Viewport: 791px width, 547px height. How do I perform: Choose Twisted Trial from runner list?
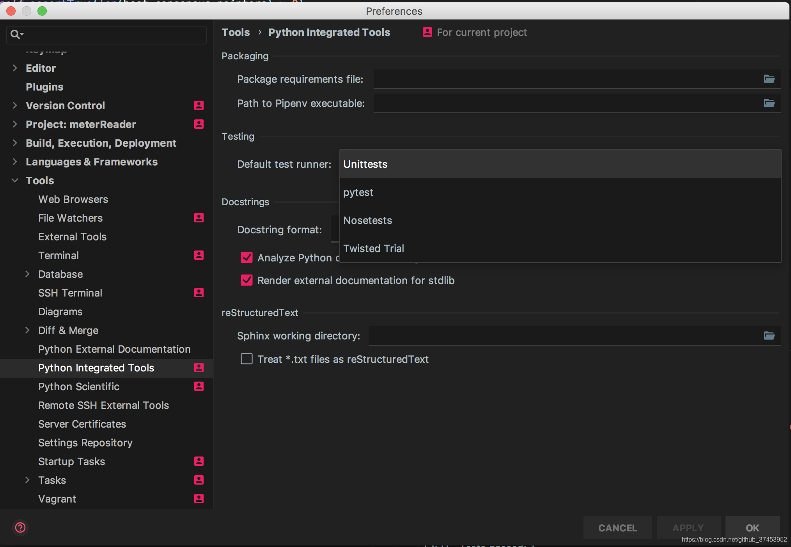tap(373, 249)
